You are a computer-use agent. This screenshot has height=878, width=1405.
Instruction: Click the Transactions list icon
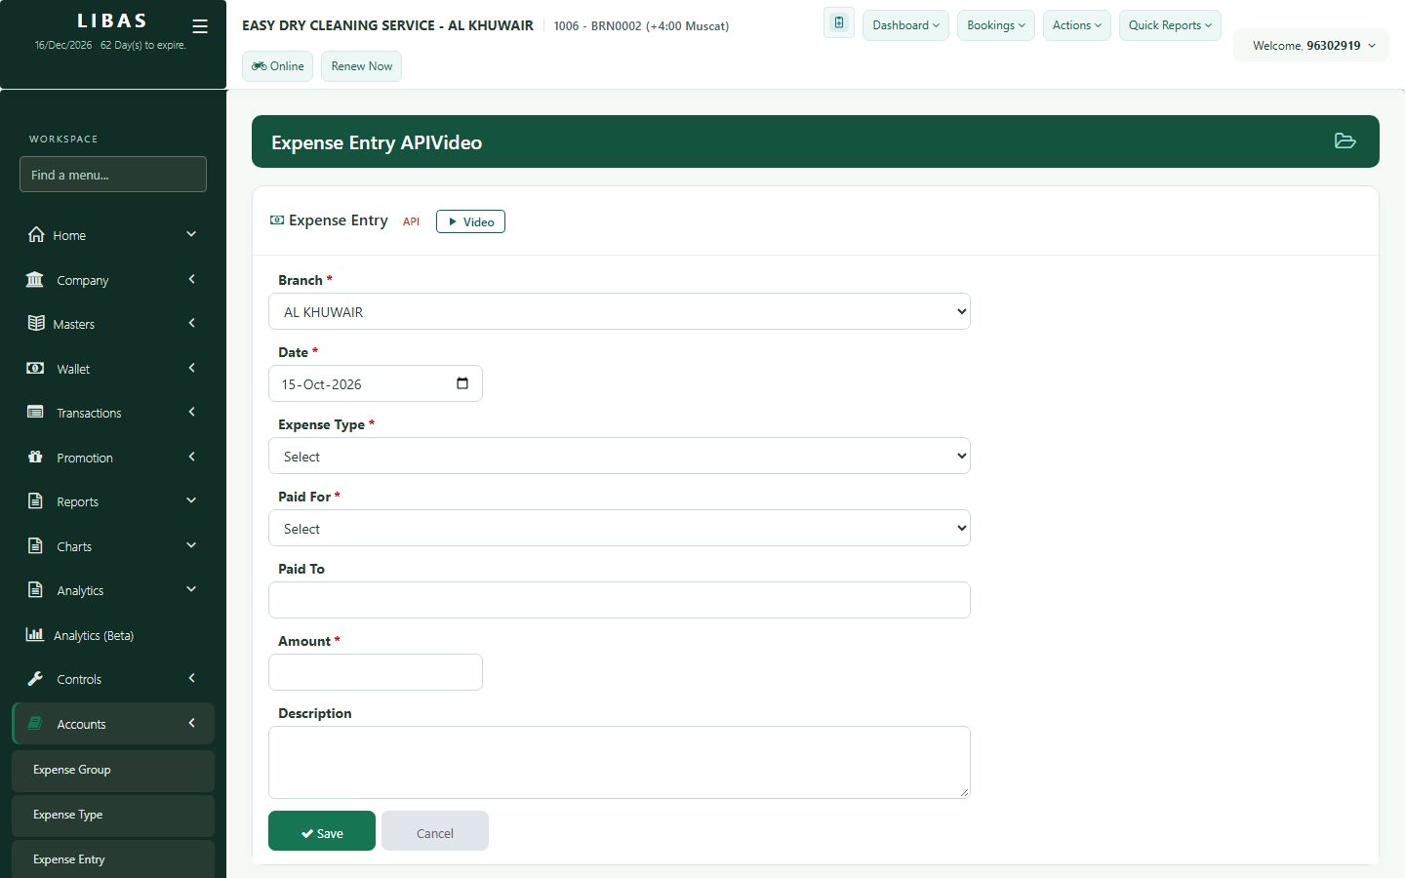[35, 412]
